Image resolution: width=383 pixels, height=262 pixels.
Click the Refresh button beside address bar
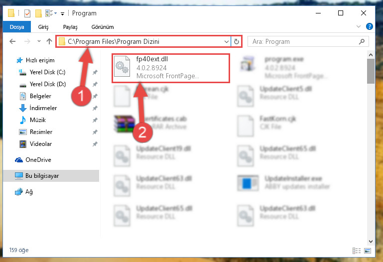coord(236,41)
